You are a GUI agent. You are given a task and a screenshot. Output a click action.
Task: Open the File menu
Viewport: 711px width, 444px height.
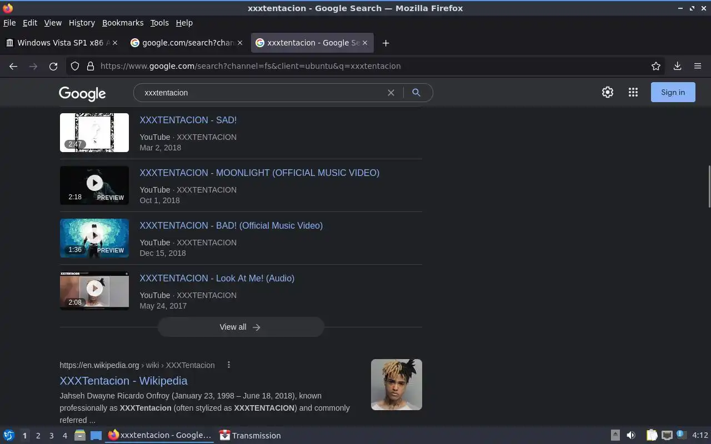click(9, 23)
